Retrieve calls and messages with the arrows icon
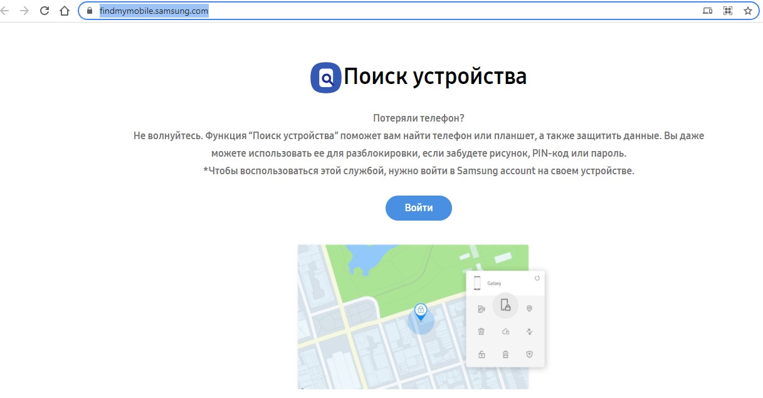Screen dimensions: 763x398 point(529,332)
